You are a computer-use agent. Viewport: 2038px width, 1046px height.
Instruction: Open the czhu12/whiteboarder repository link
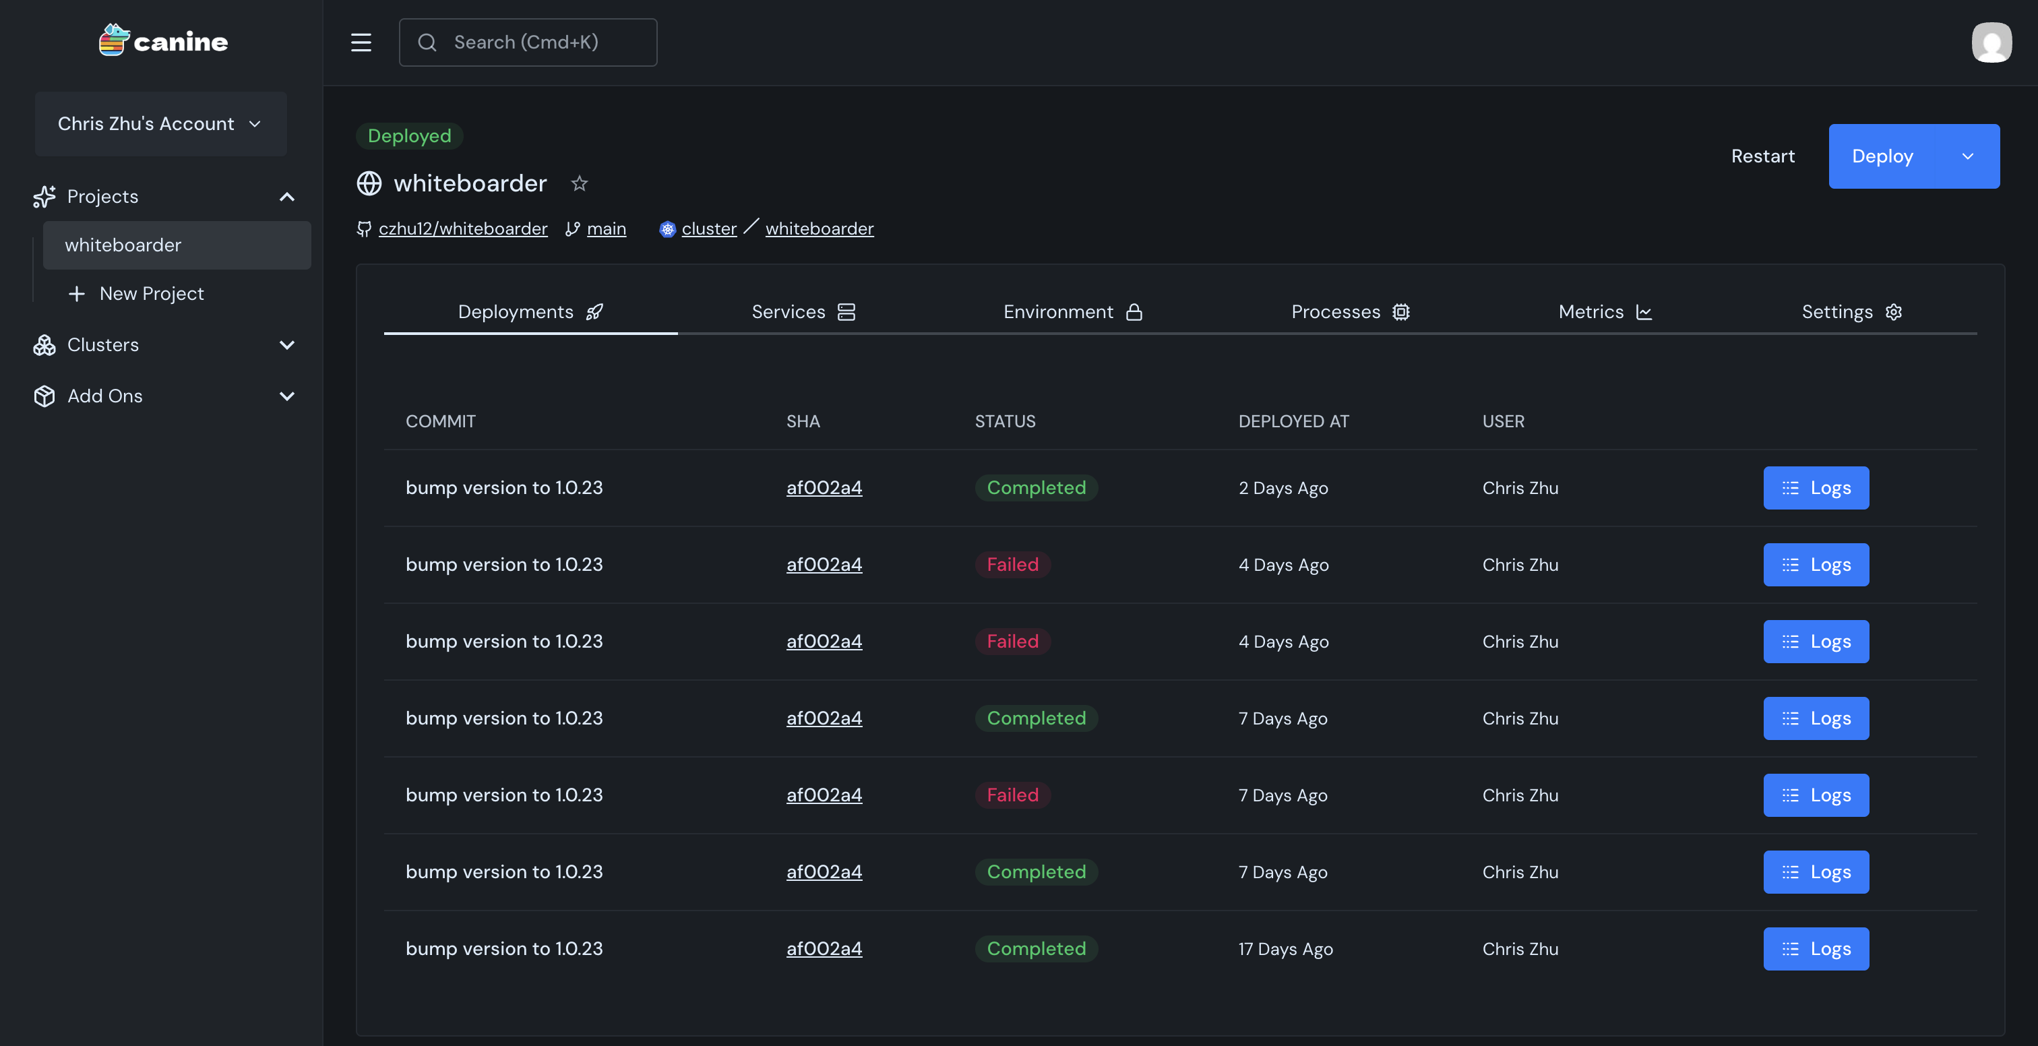(x=462, y=229)
